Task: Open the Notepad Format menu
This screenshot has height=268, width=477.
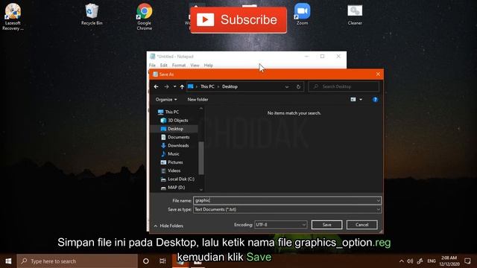Action: [x=179, y=66]
